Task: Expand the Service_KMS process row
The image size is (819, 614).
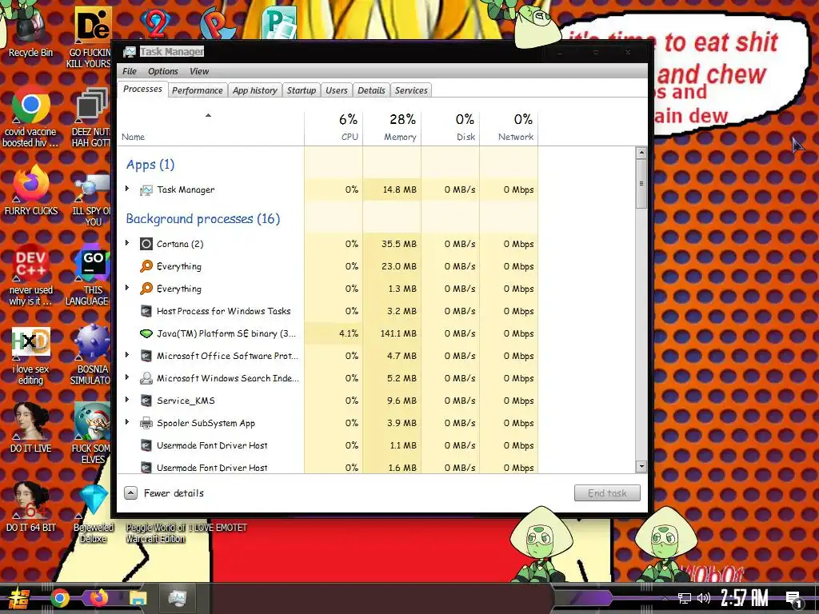Action: click(127, 400)
